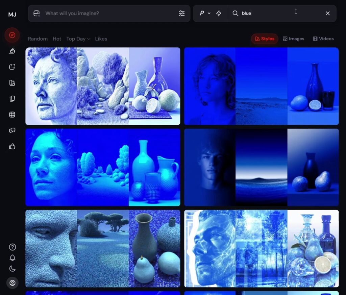The width and height of the screenshot is (346, 295).
Task: Select the Hot sorting option
Action: click(x=57, y=39)
